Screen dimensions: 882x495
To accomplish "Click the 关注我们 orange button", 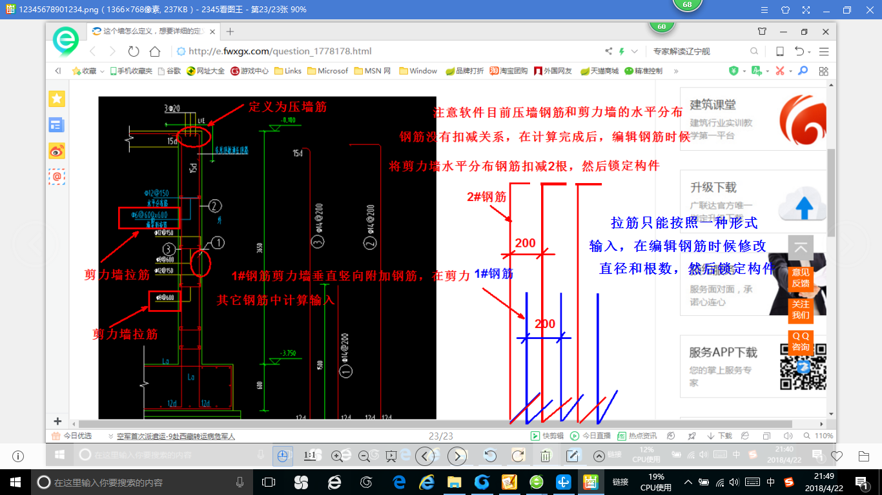I will (801, 310).
